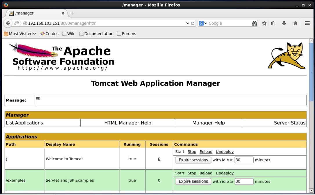Reload the Welcome to Tomcat application
315x195 pixels.
[206, 151]
